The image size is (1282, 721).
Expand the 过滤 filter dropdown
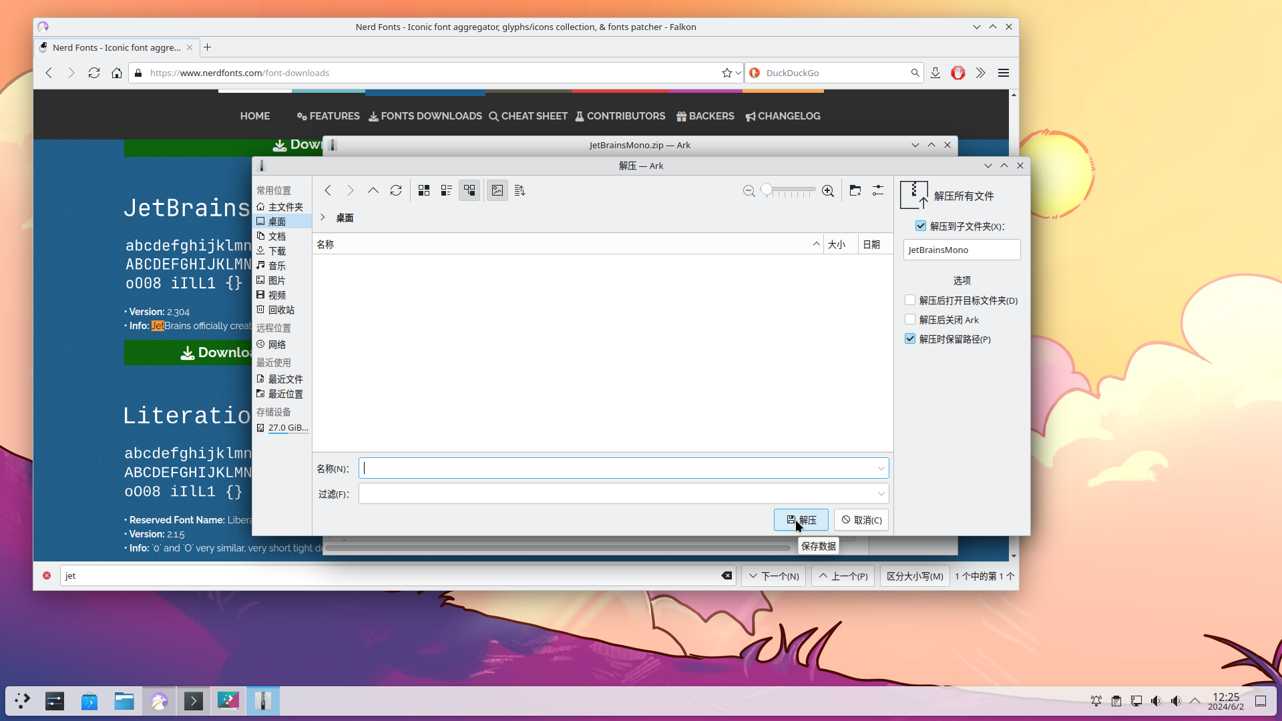tap(881, 494)
